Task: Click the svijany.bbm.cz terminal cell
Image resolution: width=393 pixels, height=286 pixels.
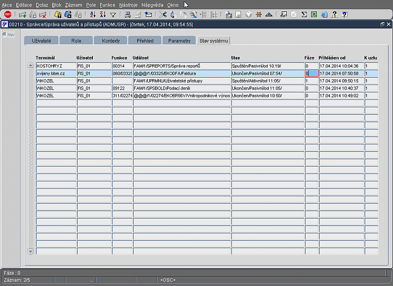Action: pyautogui.click(x=56, y=73)
